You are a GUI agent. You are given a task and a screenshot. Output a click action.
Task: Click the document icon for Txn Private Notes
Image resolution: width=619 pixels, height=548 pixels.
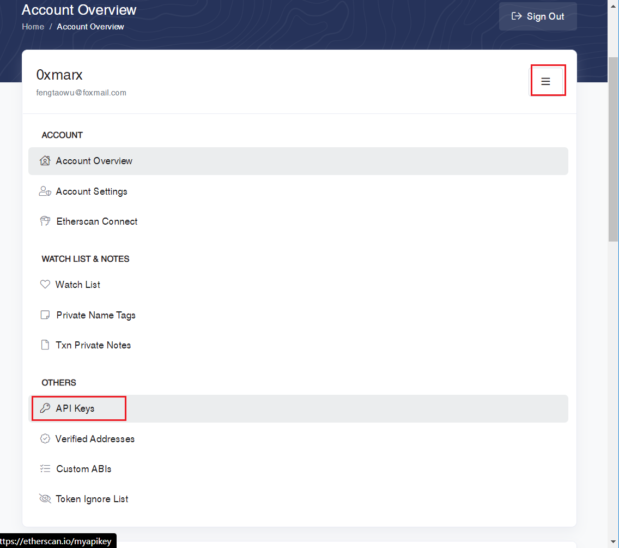tap(45, 345)
